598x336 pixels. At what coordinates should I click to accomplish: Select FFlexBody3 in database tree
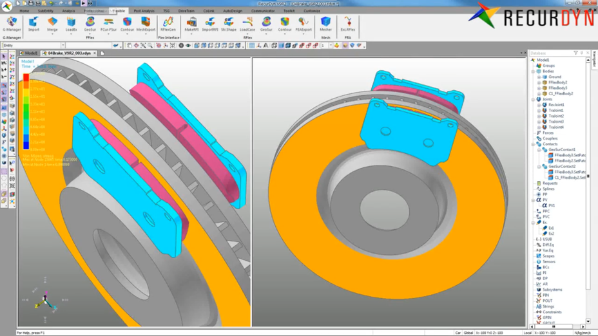557,88
